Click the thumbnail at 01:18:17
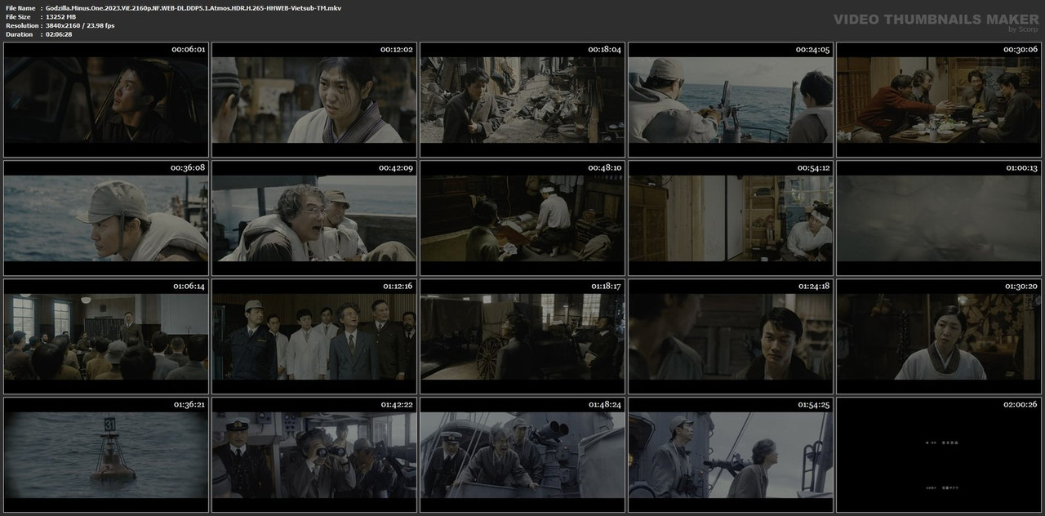Image resolution: width=1045 pixels, height=516 pixels. pyautogui.click(x=522, y=336)
